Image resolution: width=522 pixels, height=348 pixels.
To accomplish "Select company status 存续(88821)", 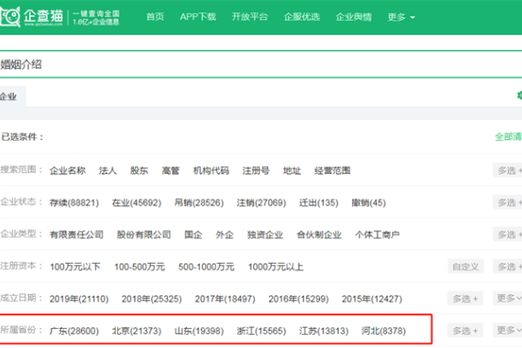I will (x=74, y=203).
